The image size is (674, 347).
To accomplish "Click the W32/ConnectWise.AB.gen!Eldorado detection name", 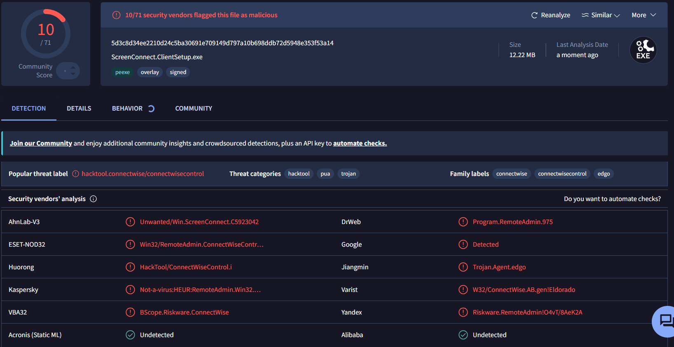I will (524, 290).
